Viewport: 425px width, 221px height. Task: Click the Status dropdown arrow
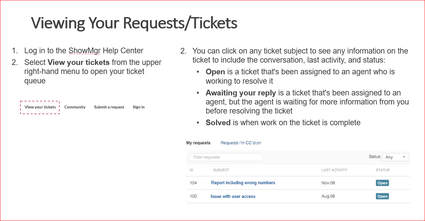pyautogui.click(x=404, y=157)
